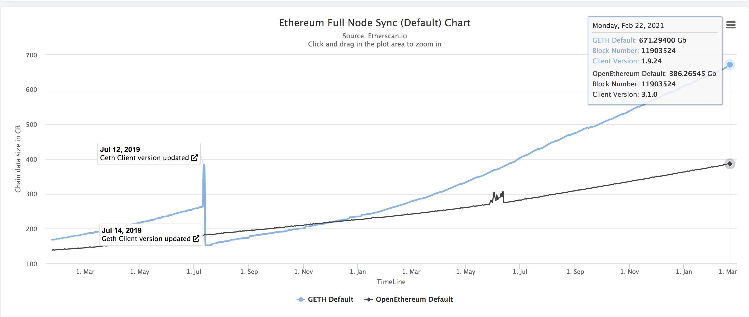
Task: Click the 'TimeLine' x-axis title
Action: (x=391, y=281)
